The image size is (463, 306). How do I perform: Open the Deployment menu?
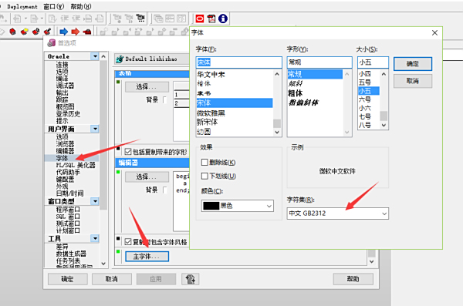(22, 6)
